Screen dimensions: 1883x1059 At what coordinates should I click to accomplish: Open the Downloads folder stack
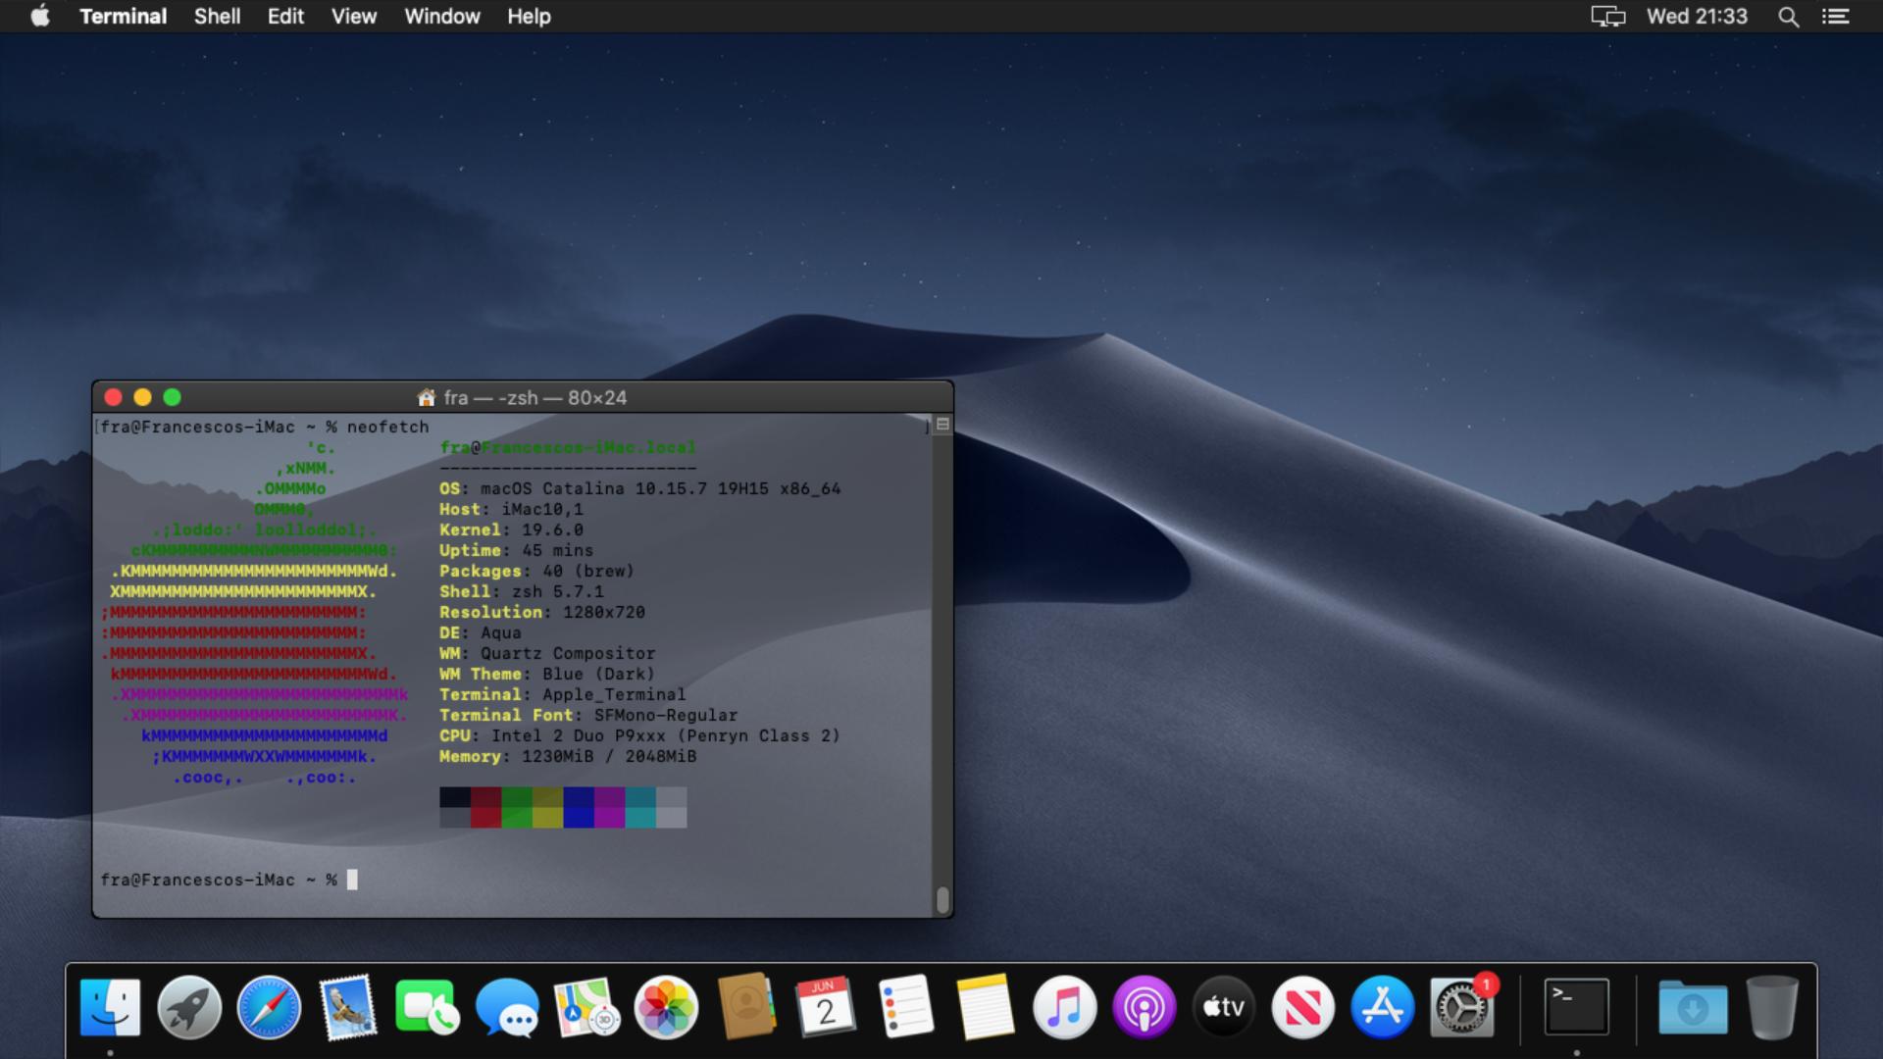coord(1693,1007)
